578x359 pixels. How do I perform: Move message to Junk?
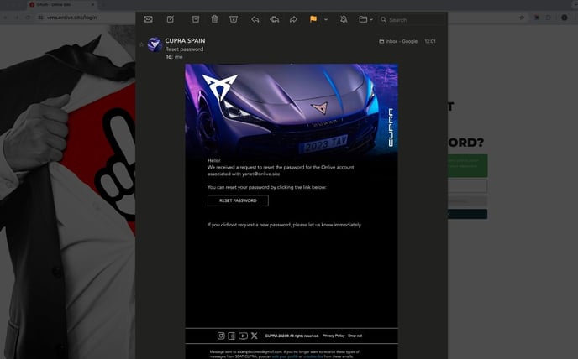click(234, 19)
